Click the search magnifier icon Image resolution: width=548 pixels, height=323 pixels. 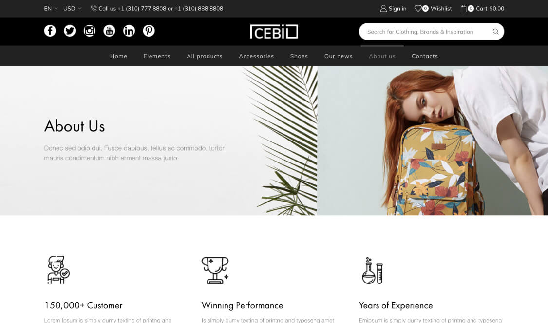click(x=495, y=32)
